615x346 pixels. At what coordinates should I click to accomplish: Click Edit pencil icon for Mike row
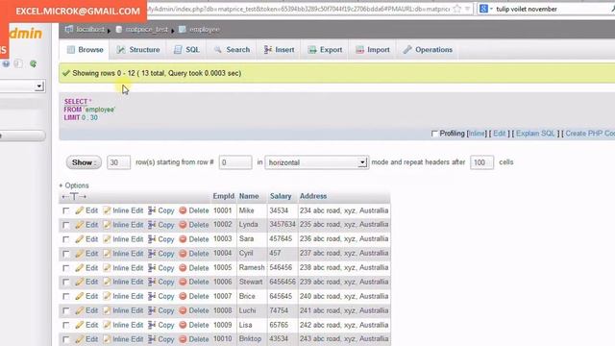(80, 210)
